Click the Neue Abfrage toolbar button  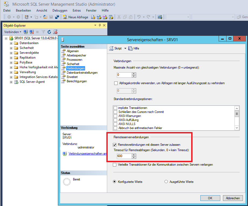point(75,17)
